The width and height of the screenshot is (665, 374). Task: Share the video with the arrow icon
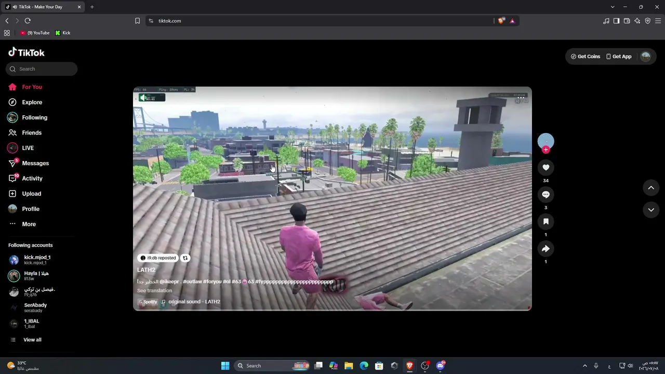pos(546,249)
